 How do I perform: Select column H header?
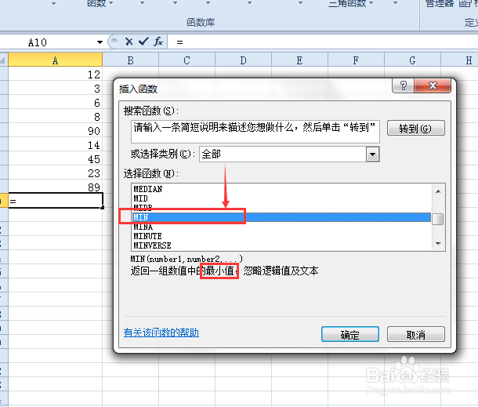[x=460, y=60]
